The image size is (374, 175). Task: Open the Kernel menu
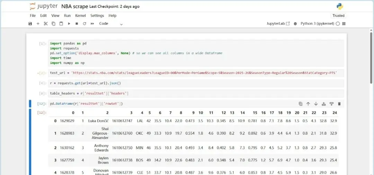pos(80,16)
